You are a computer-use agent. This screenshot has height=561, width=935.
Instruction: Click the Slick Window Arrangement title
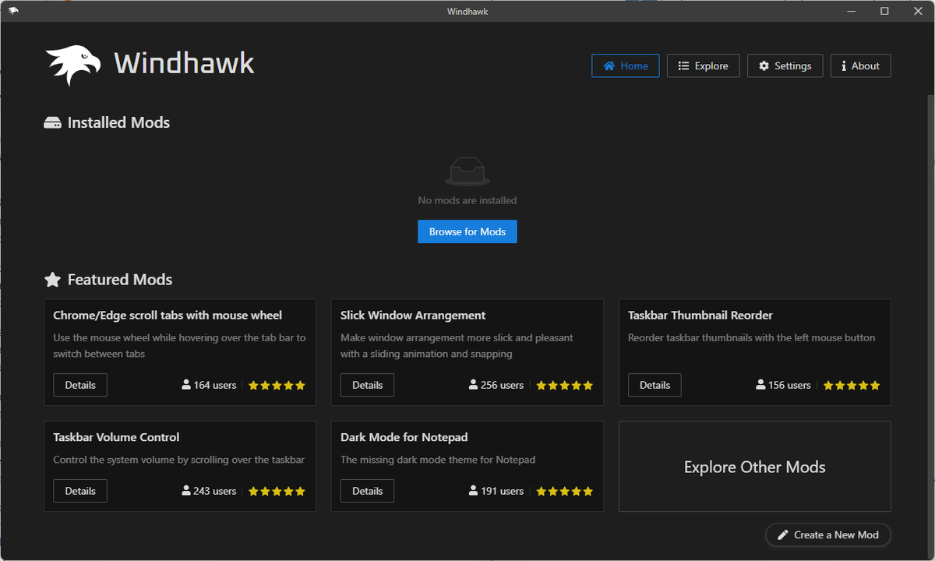(x=413, y=316)
